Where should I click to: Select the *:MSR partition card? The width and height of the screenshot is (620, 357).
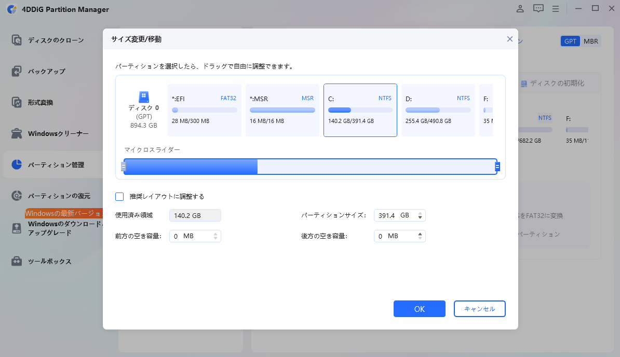[282, 110]
